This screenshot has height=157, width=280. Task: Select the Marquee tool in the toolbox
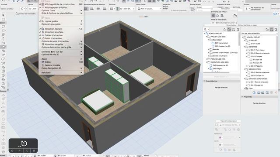point(3,19)
